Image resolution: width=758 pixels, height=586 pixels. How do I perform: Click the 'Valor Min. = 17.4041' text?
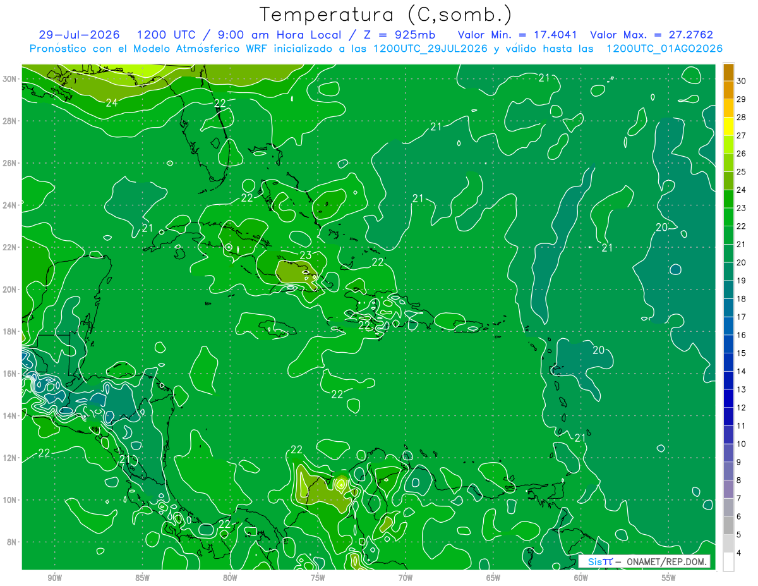point(517,35)
